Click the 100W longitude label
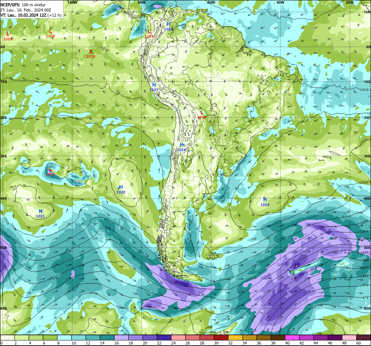This screenshot has height=346, width=371. [x=72, y=2]
